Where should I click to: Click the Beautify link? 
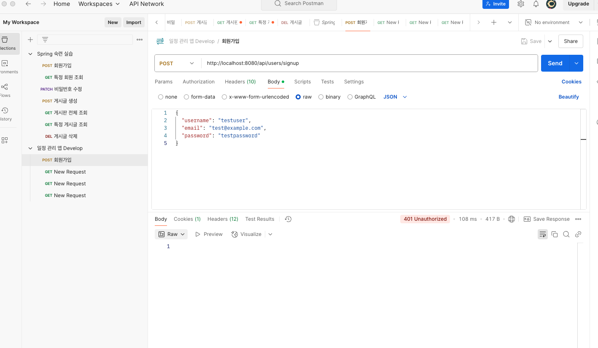[568, 97]
